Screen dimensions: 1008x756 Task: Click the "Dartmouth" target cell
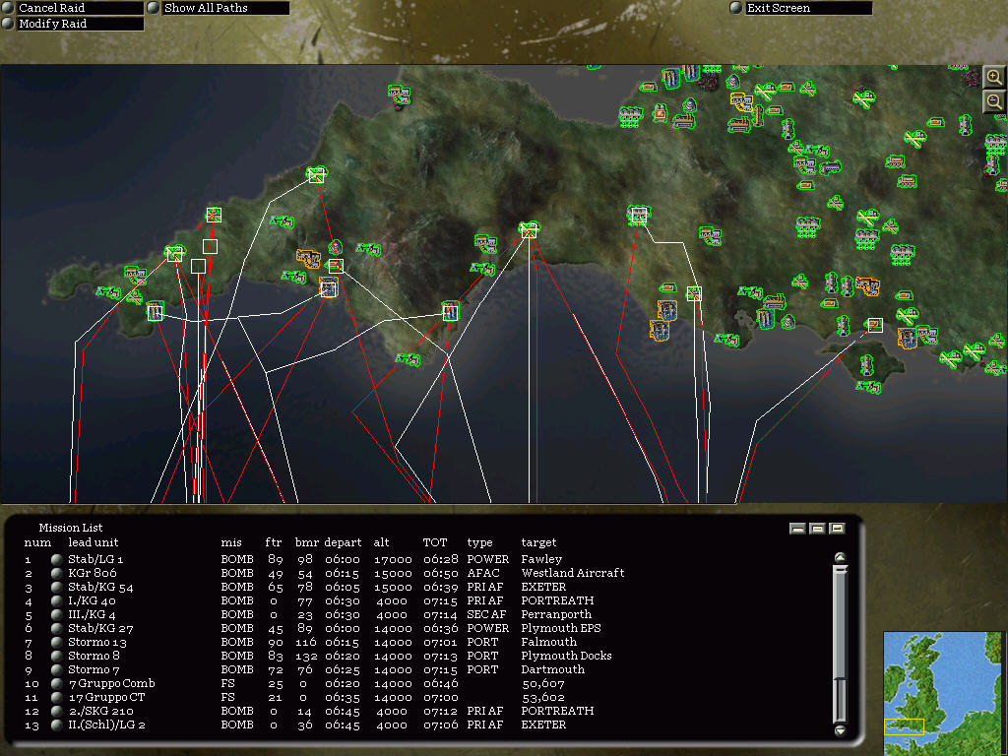pos(553,669)
